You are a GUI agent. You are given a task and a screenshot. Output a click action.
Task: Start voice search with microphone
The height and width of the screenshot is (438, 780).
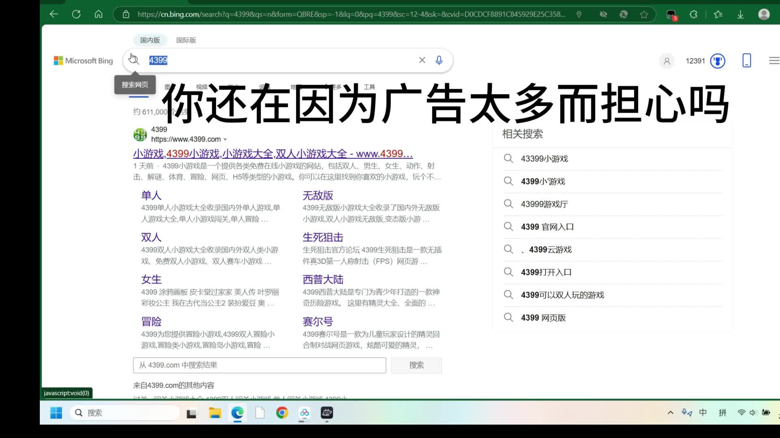[439, 60]
